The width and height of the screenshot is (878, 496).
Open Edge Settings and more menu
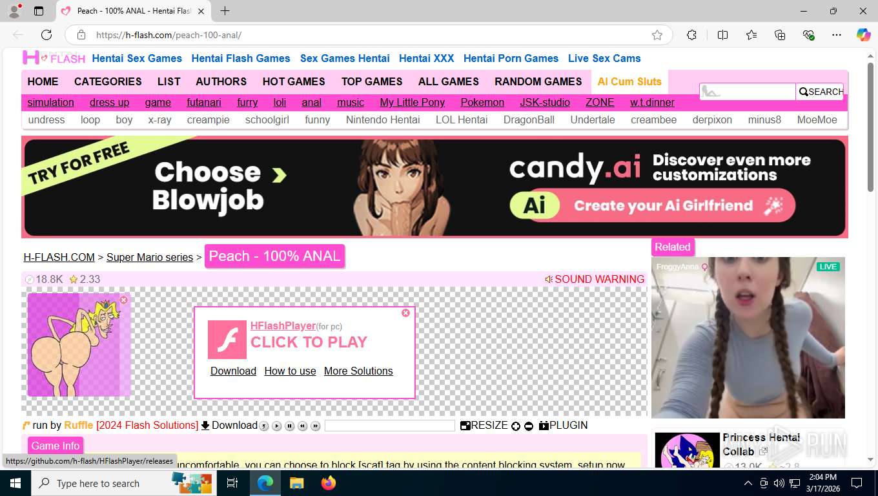coord(837,35)
